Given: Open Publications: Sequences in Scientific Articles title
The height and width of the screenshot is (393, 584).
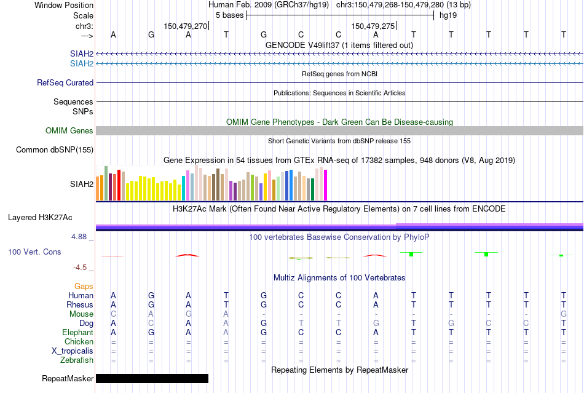Looking at the screenshot, I should (339, 93).
